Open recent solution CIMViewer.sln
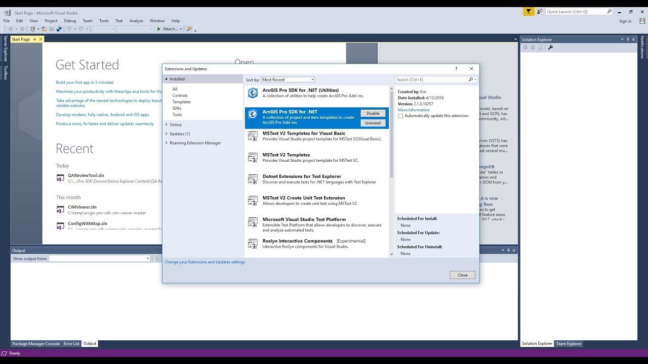The image size is (648, 364). [x=82, y=207]
